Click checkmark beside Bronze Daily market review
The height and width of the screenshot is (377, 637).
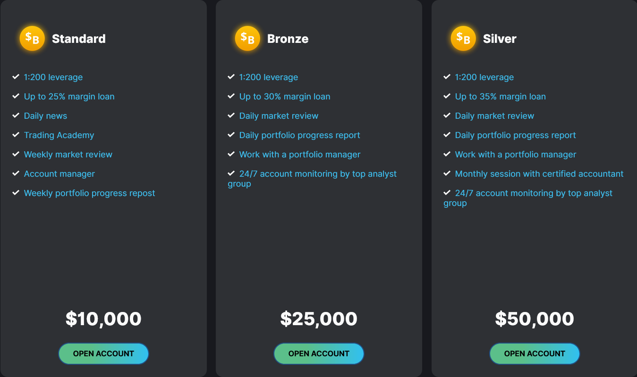point(231,115)
